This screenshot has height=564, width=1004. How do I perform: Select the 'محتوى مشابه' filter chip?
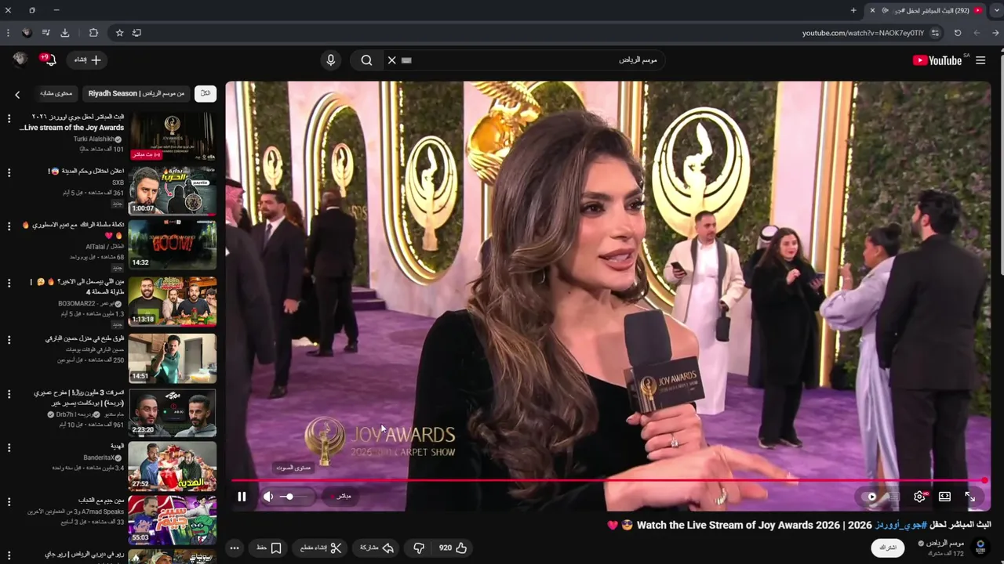coord(56,93)
